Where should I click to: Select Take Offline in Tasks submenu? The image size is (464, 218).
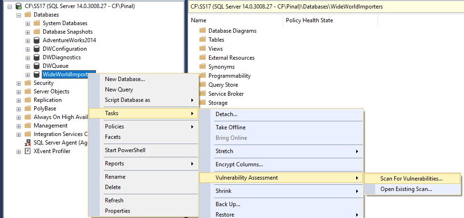tap(281, 127)
